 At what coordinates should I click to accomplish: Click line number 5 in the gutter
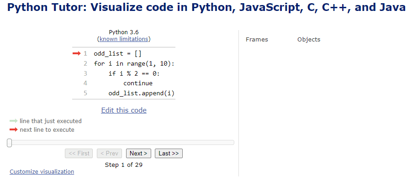click(x=85, y=93)
